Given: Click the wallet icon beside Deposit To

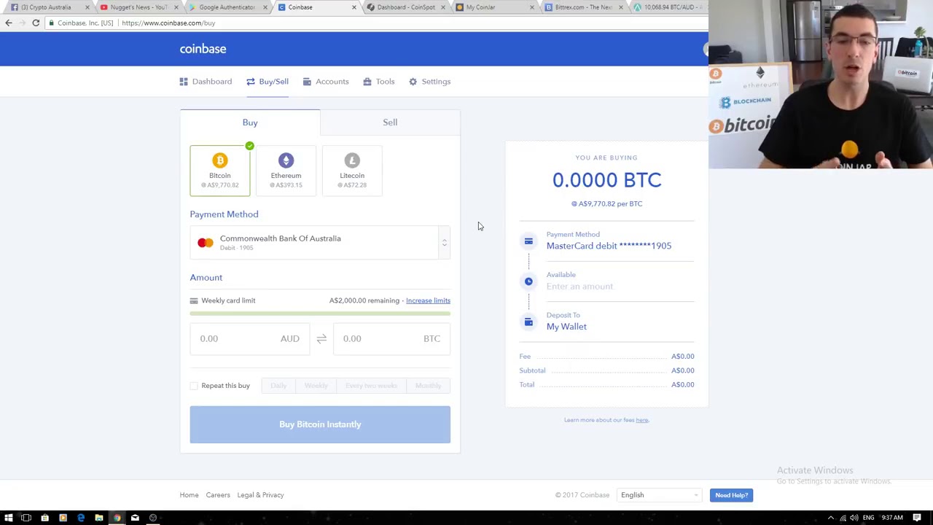Looking at the screenshot, I should point(528,322).
